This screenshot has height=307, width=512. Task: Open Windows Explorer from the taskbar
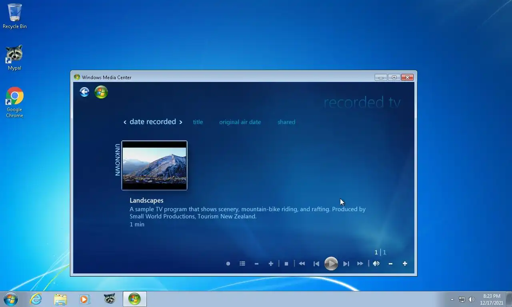pyautogui.click(x=60, y=299)
